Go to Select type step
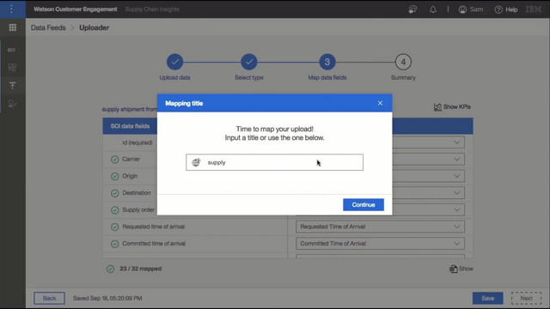Viewport: 550px width, 309px height. point(249,62)
